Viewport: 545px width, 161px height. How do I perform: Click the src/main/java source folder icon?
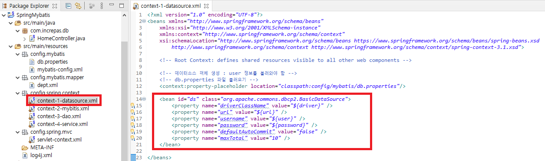coord(18,23)
